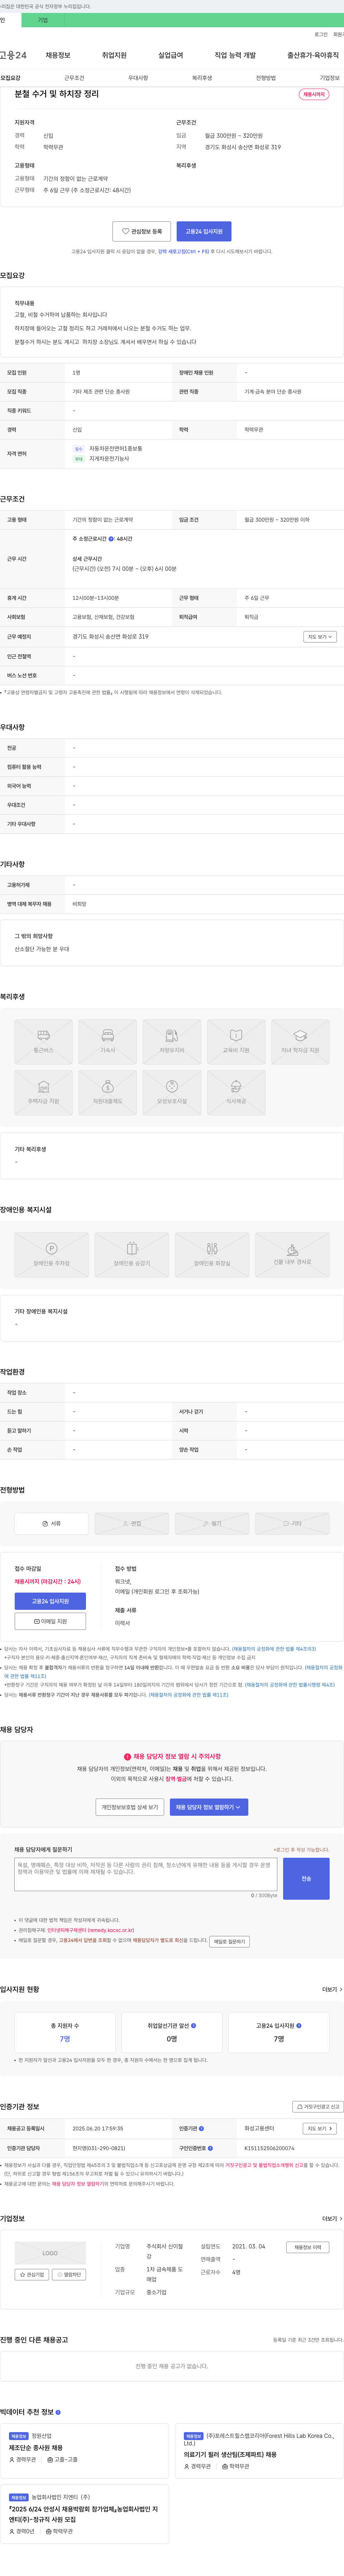Image resolution: width=344 pixels, height=2576 pixels.
Task: Toggle the 관심기업 star button
Action: point(32,2274)
